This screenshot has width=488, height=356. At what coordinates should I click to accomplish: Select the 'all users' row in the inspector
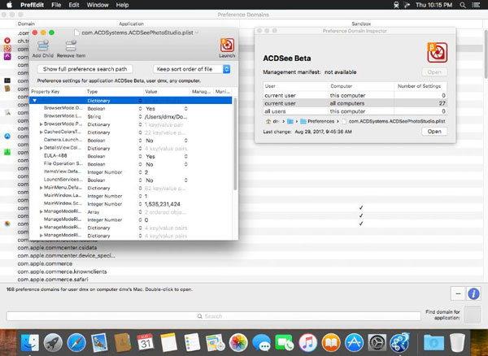click(x=277, y=111)
